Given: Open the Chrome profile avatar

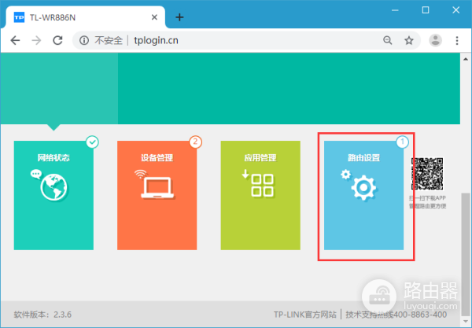Looking at the screenshot, I should 435,40.
